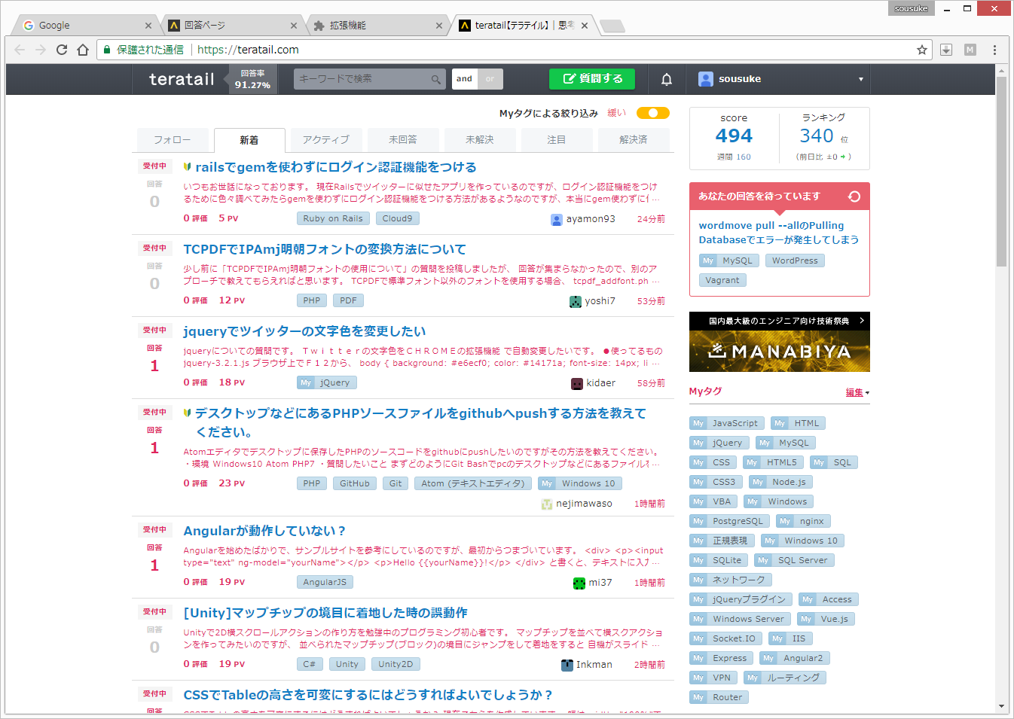This screenshot has width=1014, height=719.
Task: Switch to the フォロー tab
Action: [x=173, y=140]
